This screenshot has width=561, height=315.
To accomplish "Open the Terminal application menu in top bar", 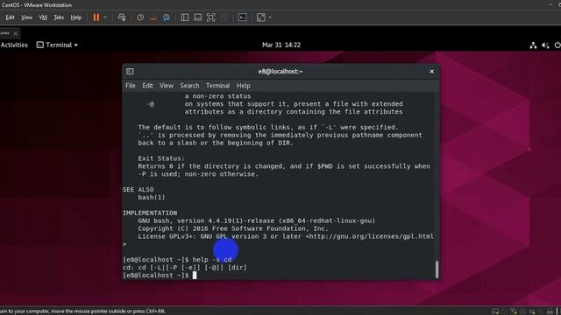I will [57, 45].
